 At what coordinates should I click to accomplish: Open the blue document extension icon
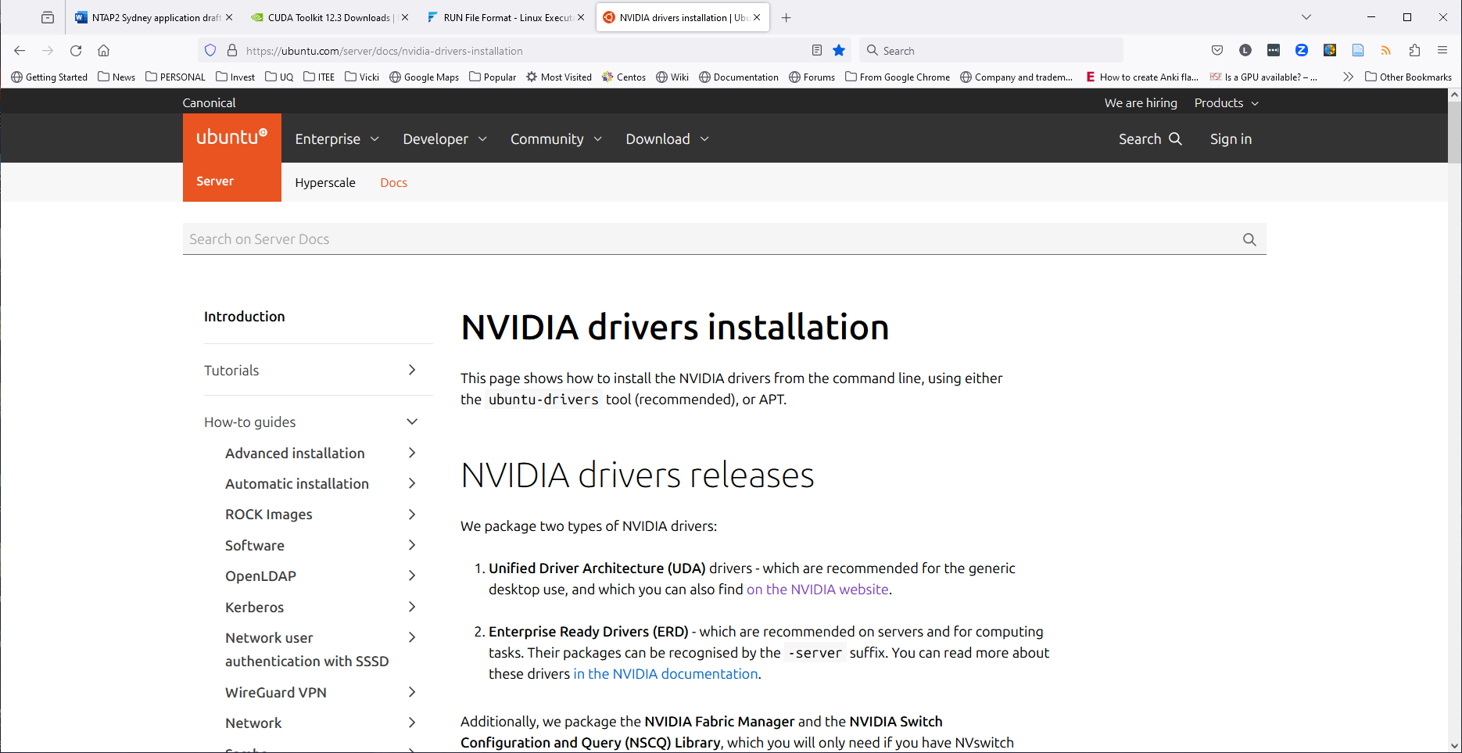1358,51
